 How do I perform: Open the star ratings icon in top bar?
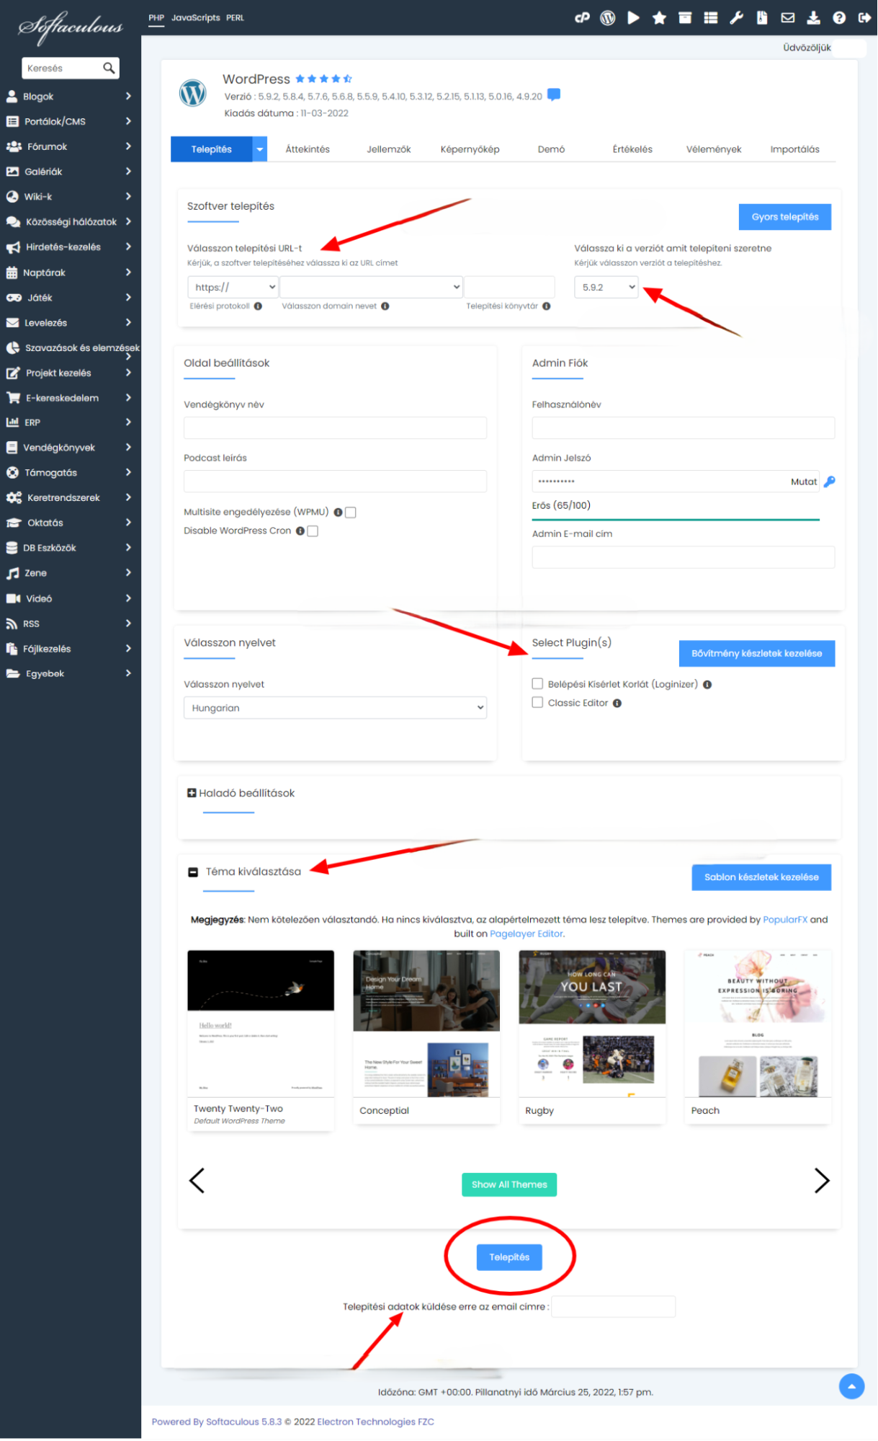click(x=659, y=18)
